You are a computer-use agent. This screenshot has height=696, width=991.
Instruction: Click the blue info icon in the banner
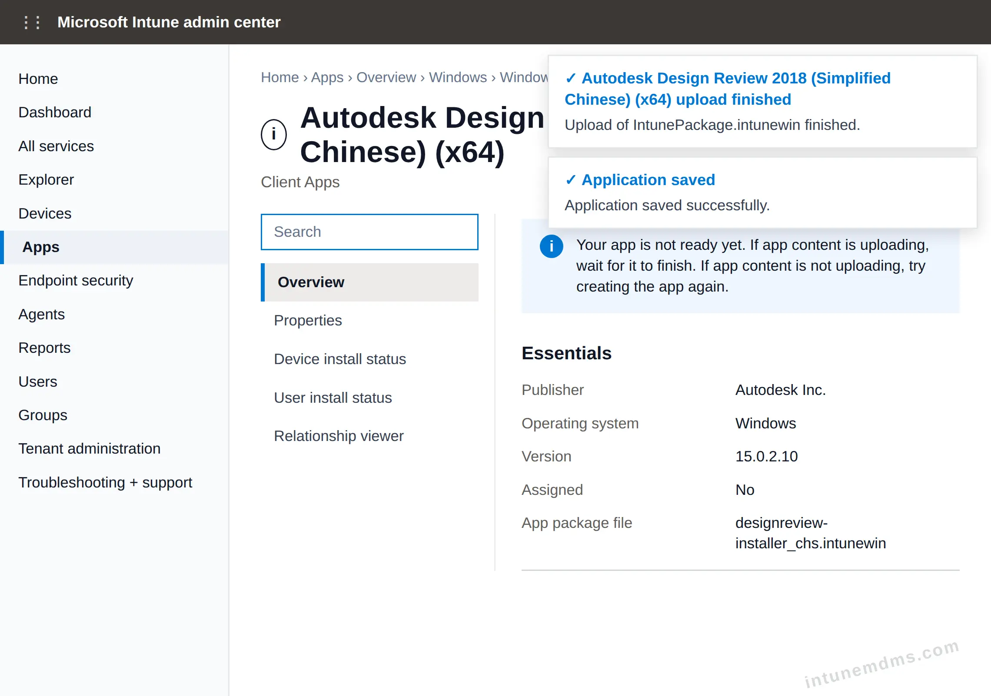551,246
